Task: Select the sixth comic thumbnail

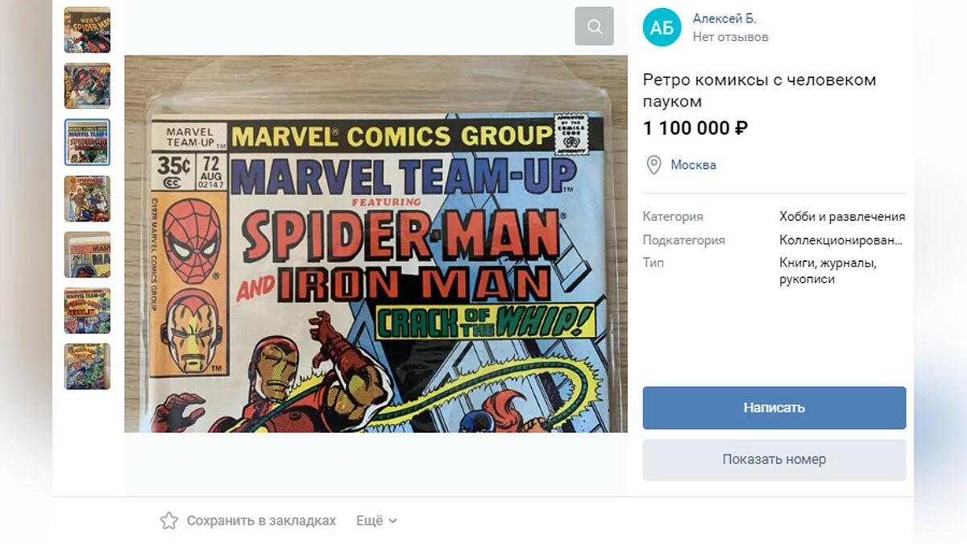Action: 87,310
